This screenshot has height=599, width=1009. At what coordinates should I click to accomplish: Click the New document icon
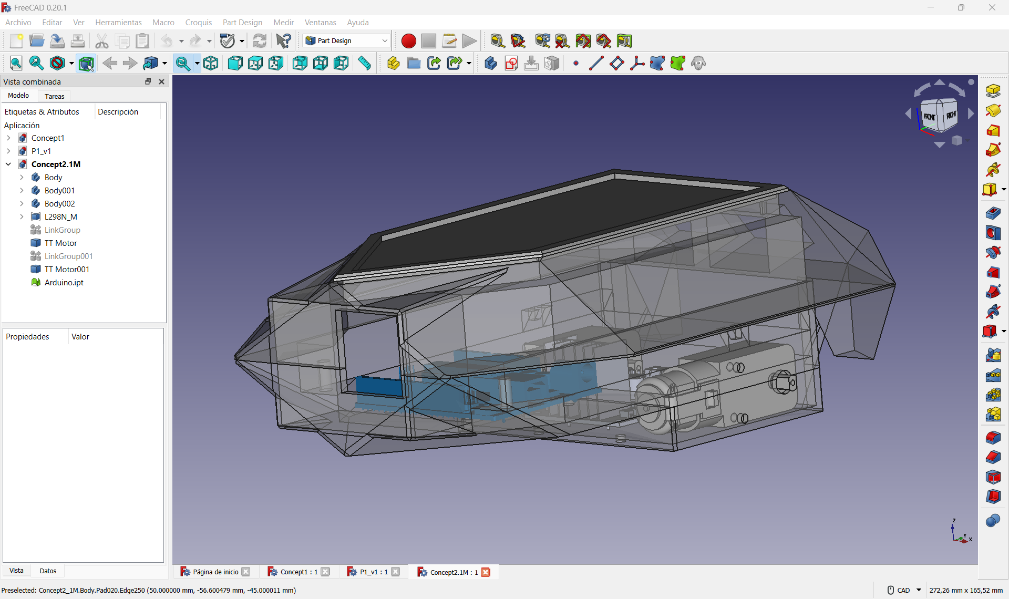[x=16, y=41]
